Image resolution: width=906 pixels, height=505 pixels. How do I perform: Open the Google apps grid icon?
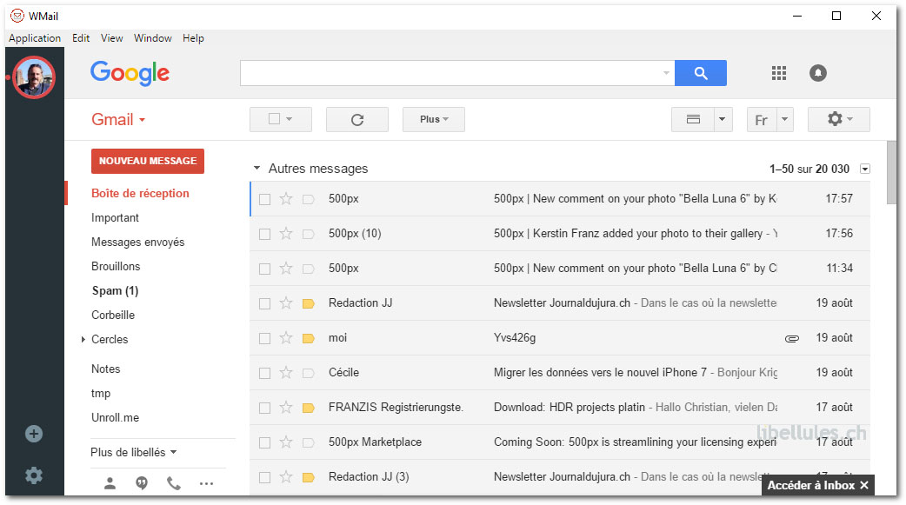(x=779, y=73)
